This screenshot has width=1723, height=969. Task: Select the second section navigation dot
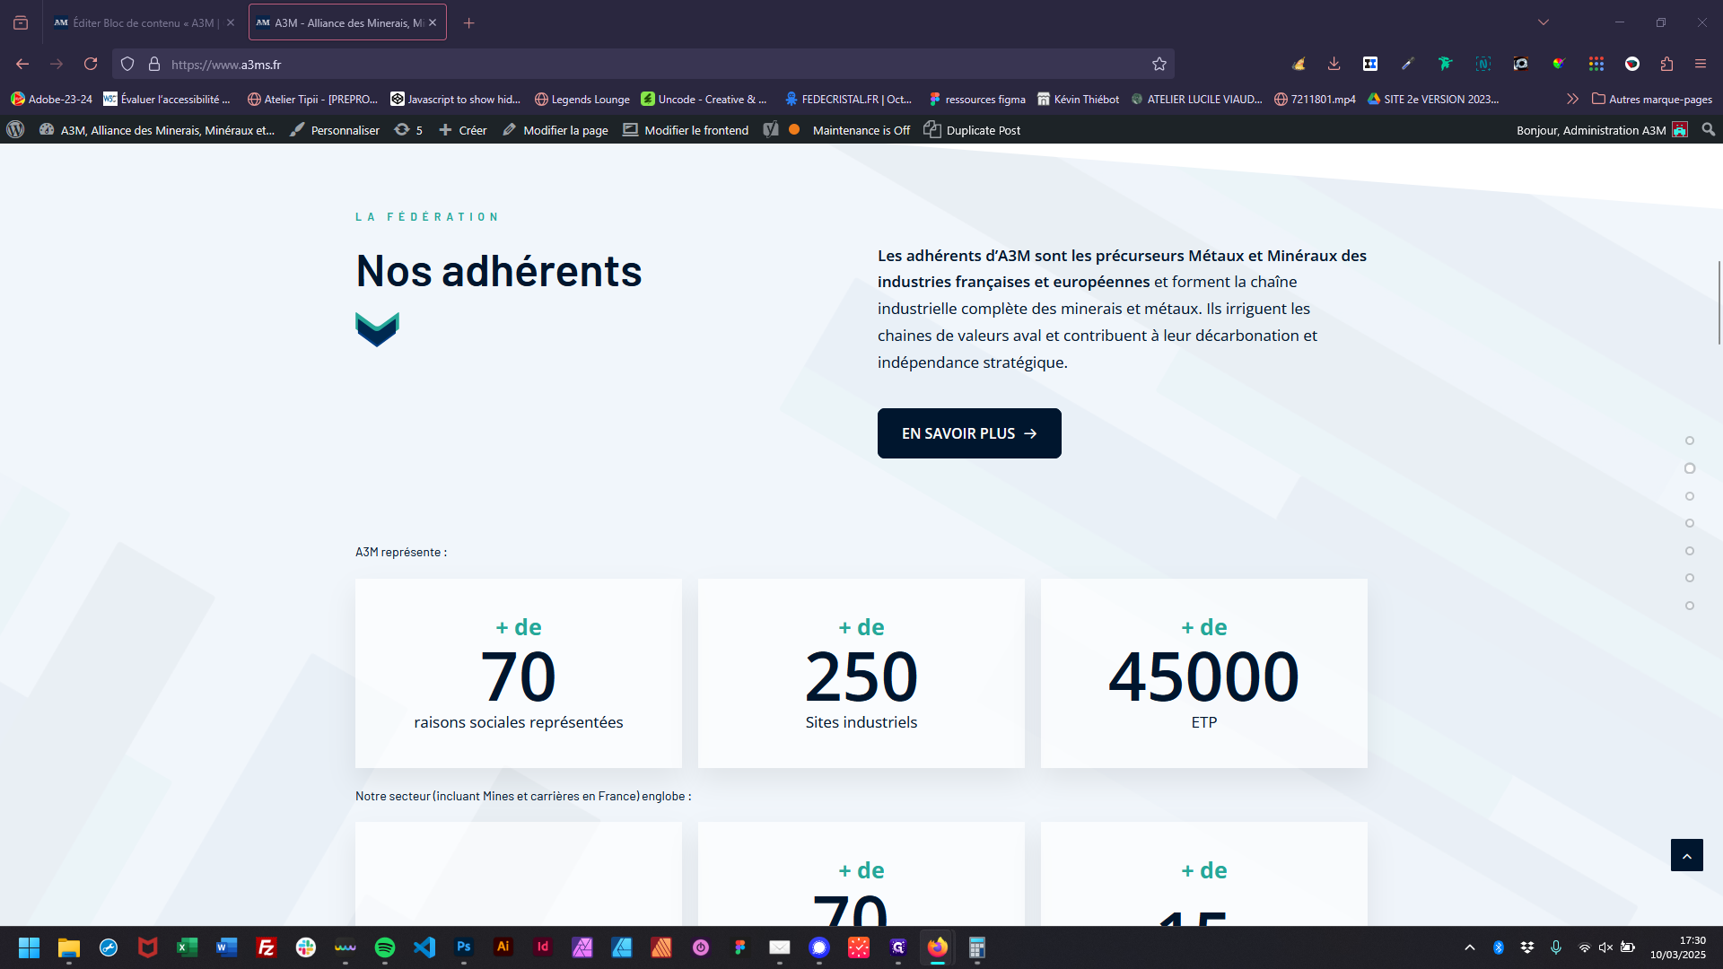point(1690,468)
